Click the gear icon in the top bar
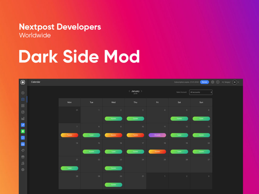The width and height of the screenshot is (259, 194). point(213,82)
